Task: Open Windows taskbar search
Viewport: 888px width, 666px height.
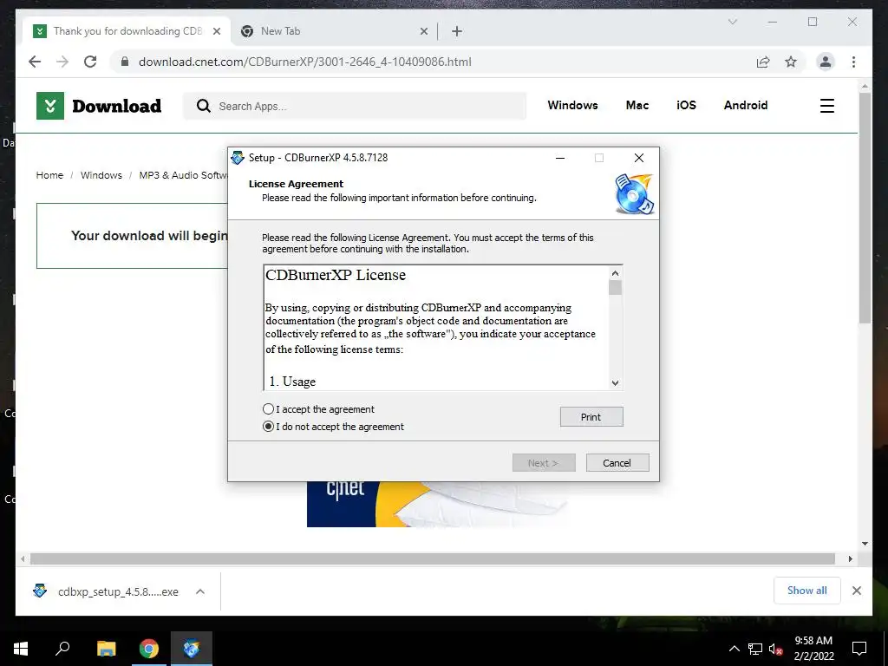Action: coord(62,649)
